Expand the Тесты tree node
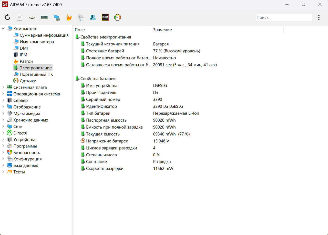 pos(3,172)
